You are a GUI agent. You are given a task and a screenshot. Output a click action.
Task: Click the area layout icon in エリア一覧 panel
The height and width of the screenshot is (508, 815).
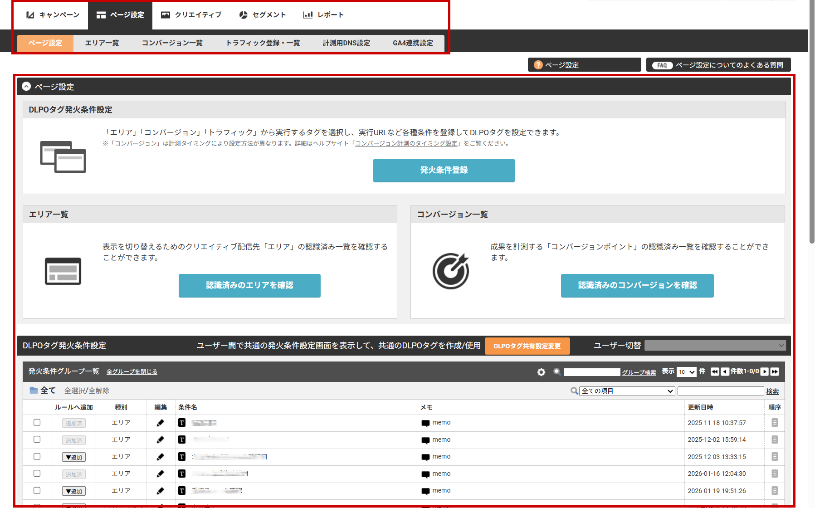63,271
